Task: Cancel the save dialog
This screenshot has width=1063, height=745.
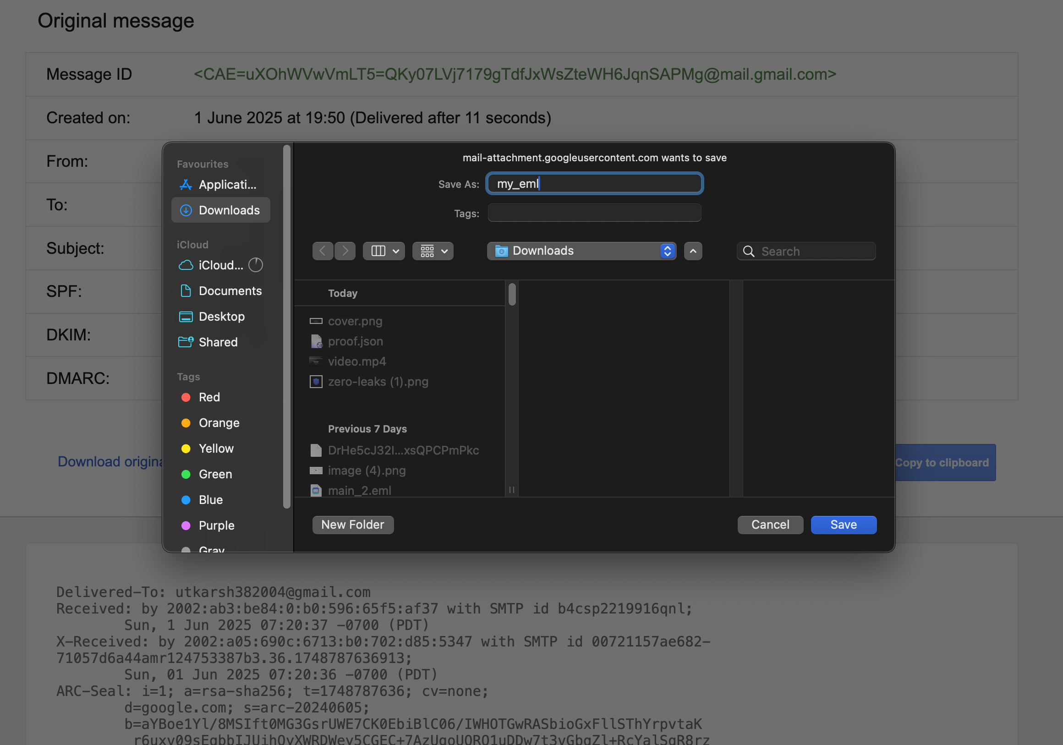Action: point(769,525)
